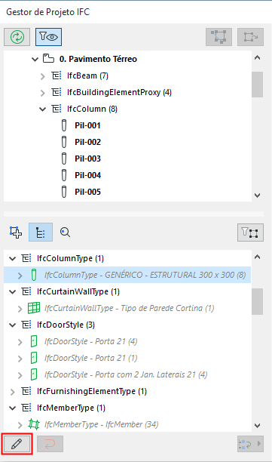Expand the IfcDoorStyle - Porta 21 (4) item
The height and width of the screenshot is (462, 272).
(x=20, y=342)
